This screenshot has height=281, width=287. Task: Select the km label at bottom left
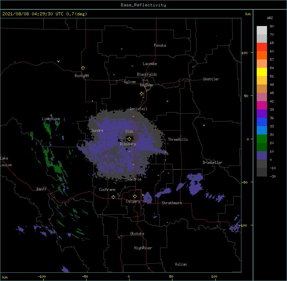tap(5, 277)
